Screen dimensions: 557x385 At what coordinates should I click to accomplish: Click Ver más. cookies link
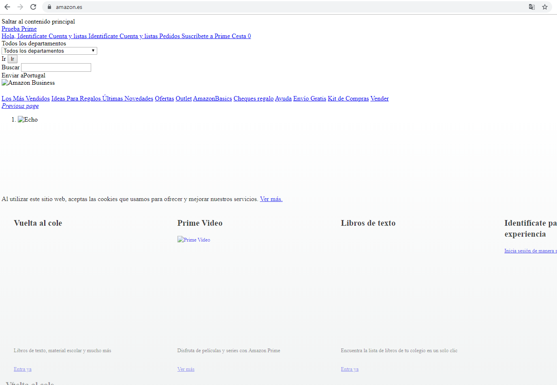[x=271, y=199]
